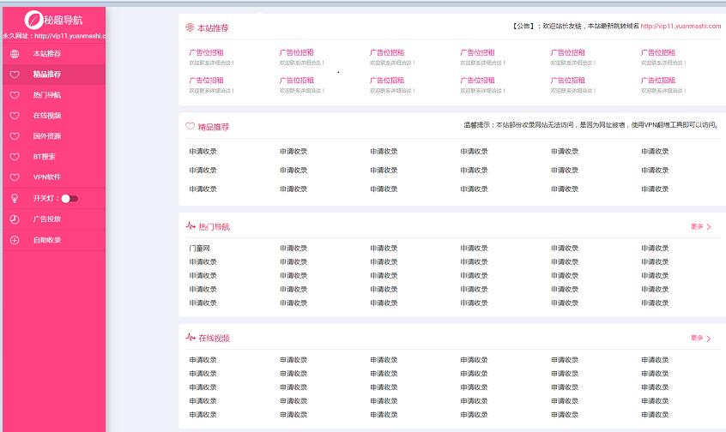Click the heart icon beside BT搜索 in sidebar
Screen dimensions: 726x432
tap(14, 157)
